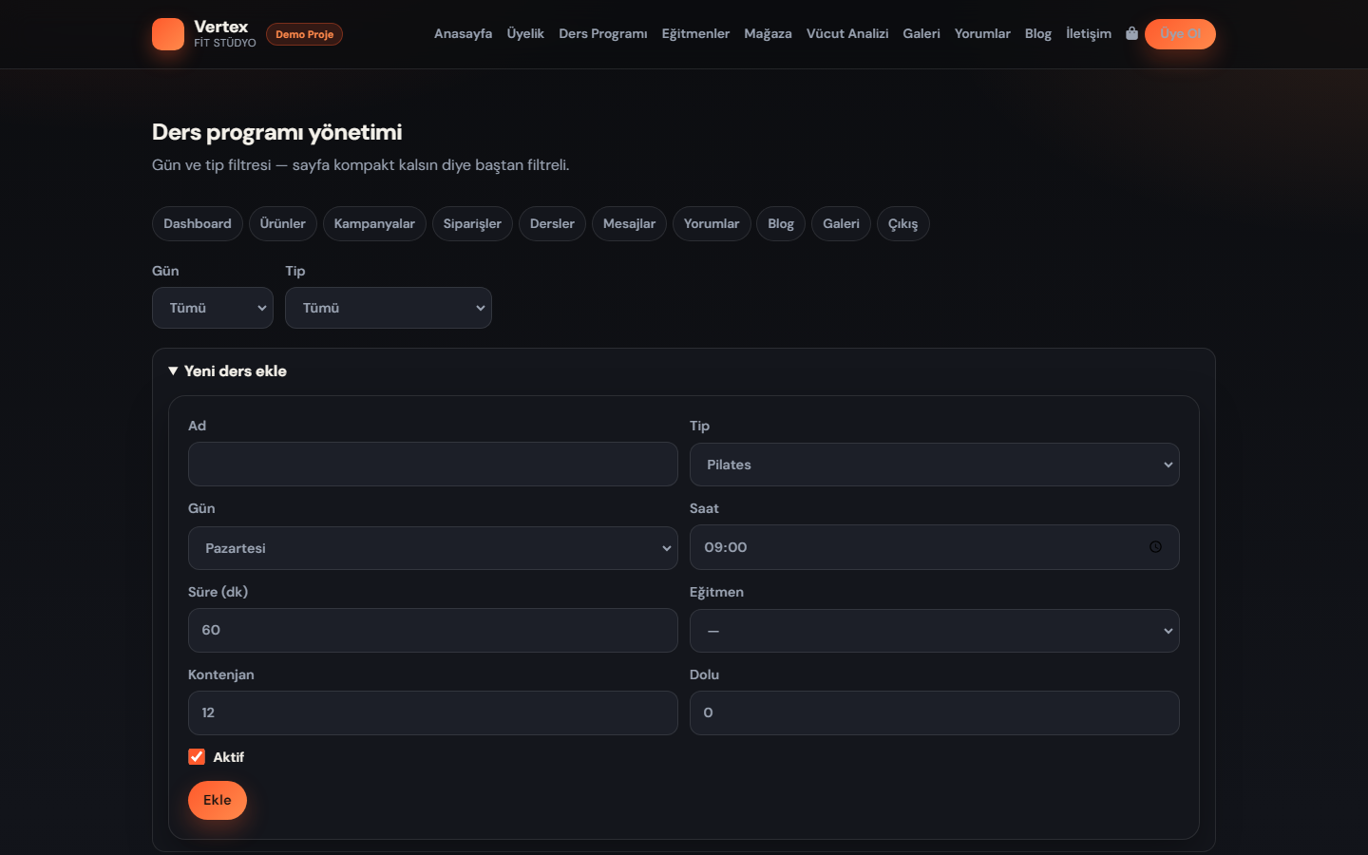This screenshot has width=1368, height=855.
Task: Open the Galeri admin pill
Action: [x=841, y=224]
